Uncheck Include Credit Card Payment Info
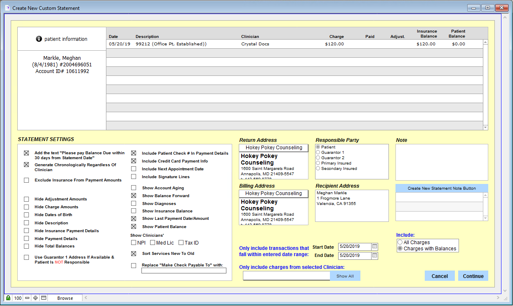Image resolution: width=513 pixels, height=306 pixels. tap(134, 161)
